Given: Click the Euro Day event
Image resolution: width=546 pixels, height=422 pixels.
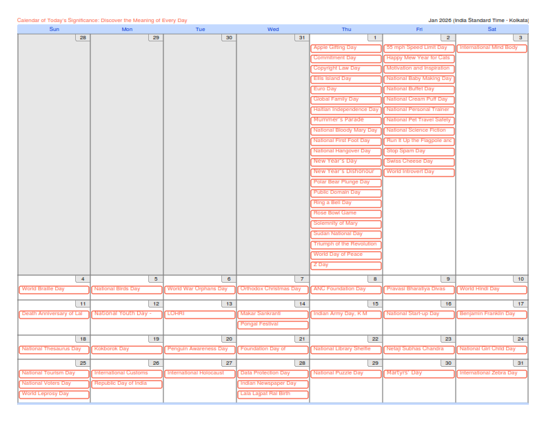Looking at the screenshot, I should 346,90.
